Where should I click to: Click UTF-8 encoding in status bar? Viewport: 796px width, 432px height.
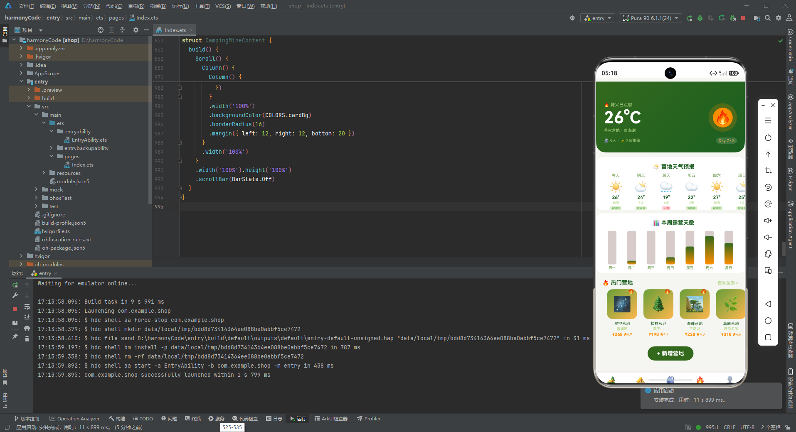click(747, 427)
